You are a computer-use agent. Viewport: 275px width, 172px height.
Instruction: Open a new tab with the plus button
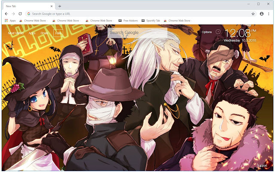point(60,6)
